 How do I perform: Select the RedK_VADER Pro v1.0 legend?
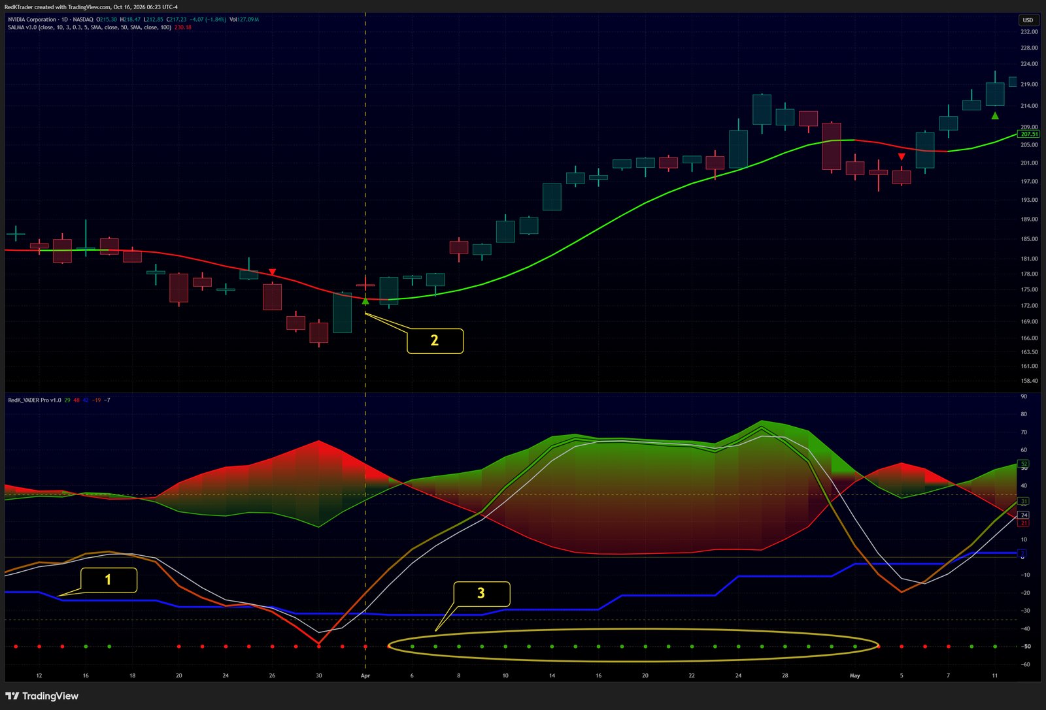tap(35, 400)
